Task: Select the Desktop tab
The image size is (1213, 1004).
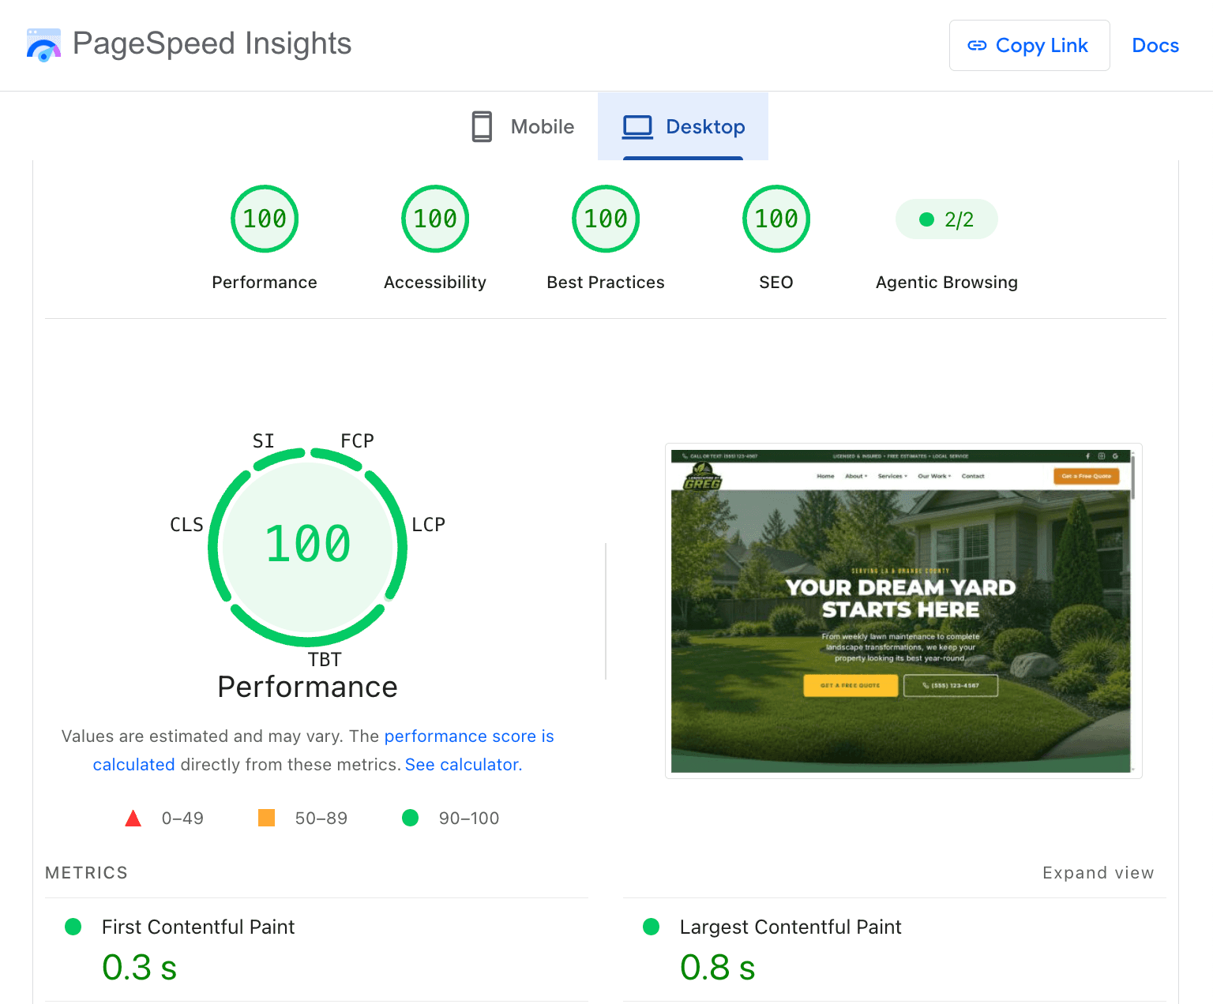Action: click(683, 126)
